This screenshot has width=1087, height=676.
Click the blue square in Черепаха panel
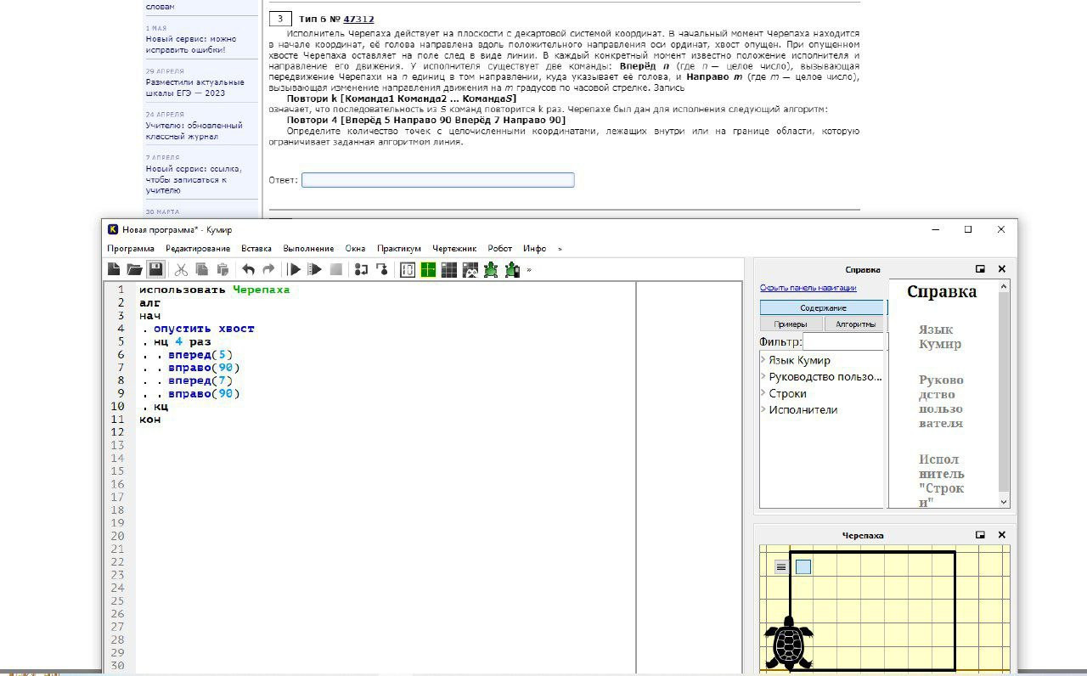[x=803, y=566]
